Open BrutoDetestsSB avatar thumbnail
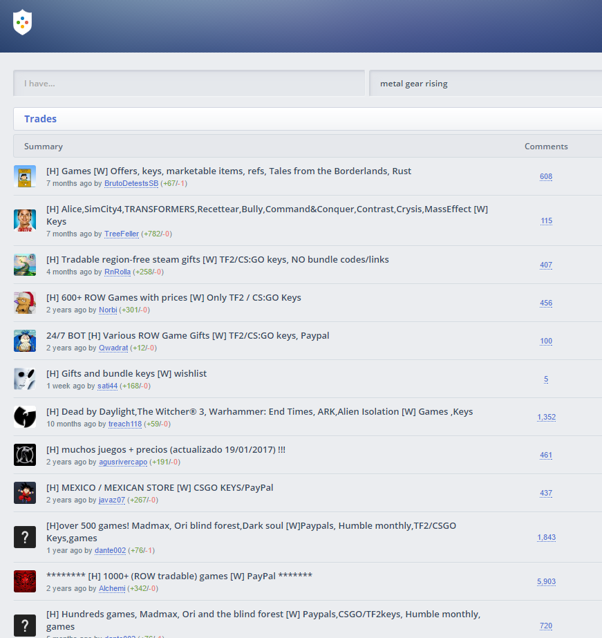Screen dimensions: 602x638 click(x=25, y=176)
